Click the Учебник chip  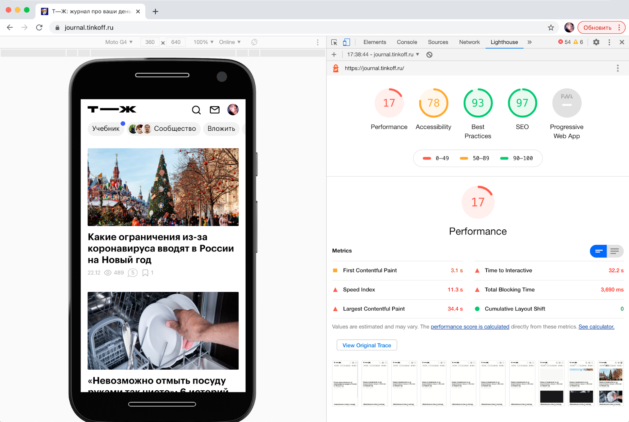pos(106,129)
